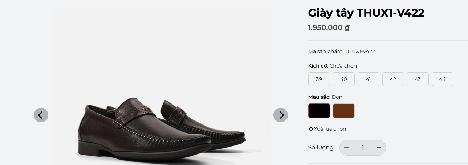Image resolution: width=468 pixels, height=165 pixels.
Task: Go to the previous product image
Action: (41, 115)
